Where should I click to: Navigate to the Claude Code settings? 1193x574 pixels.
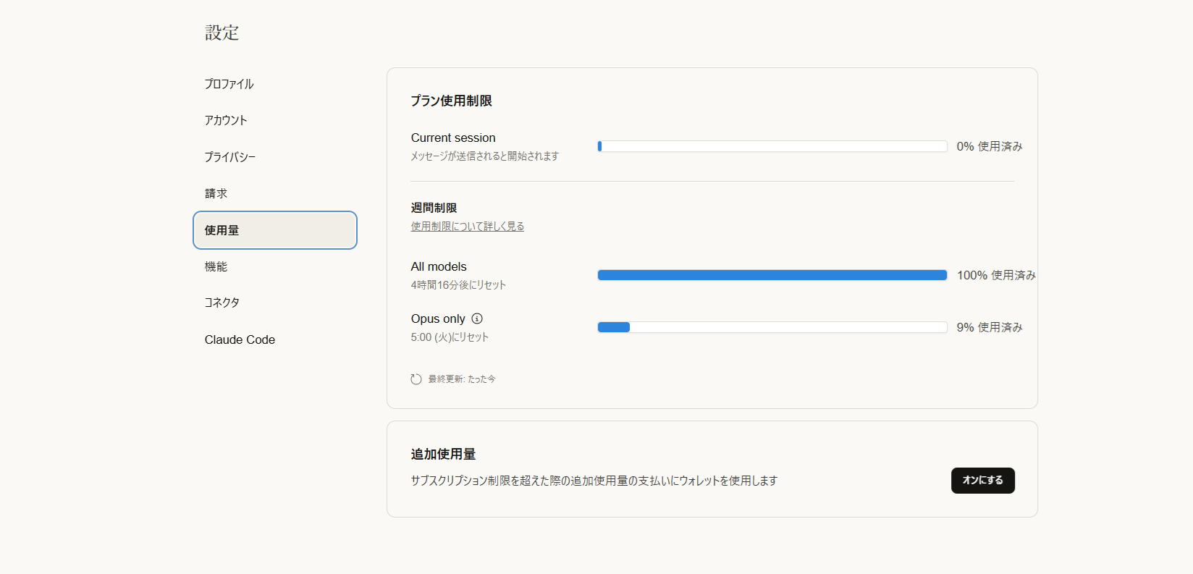(x=240, y=339)
